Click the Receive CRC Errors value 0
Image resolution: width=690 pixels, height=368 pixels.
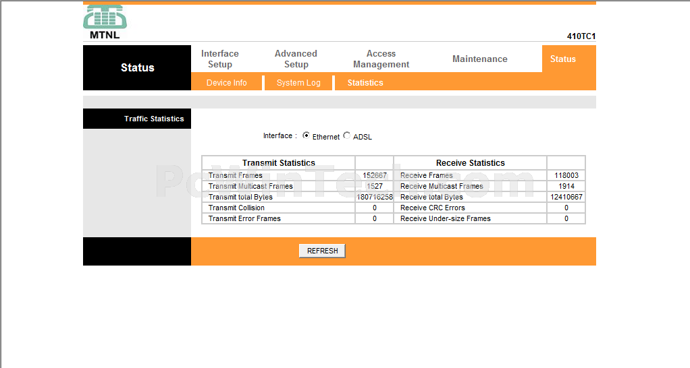(x=566, y=208)
